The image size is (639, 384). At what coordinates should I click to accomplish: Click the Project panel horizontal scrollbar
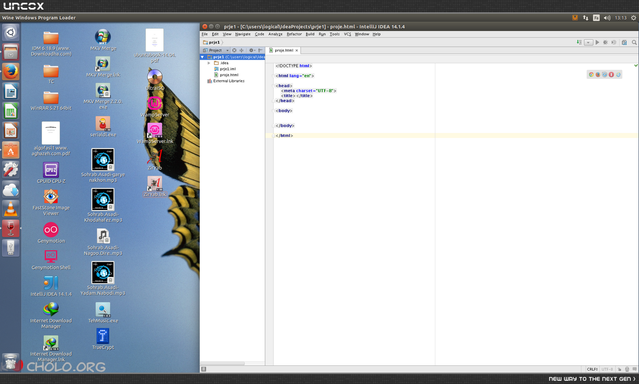coord(222,364)
